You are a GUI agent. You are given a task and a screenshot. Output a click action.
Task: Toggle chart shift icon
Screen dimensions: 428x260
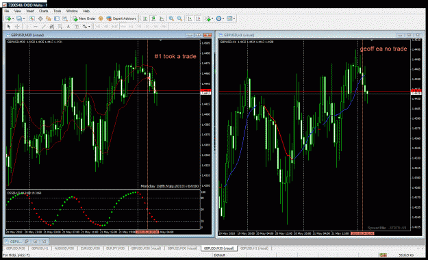pos(198,18)
